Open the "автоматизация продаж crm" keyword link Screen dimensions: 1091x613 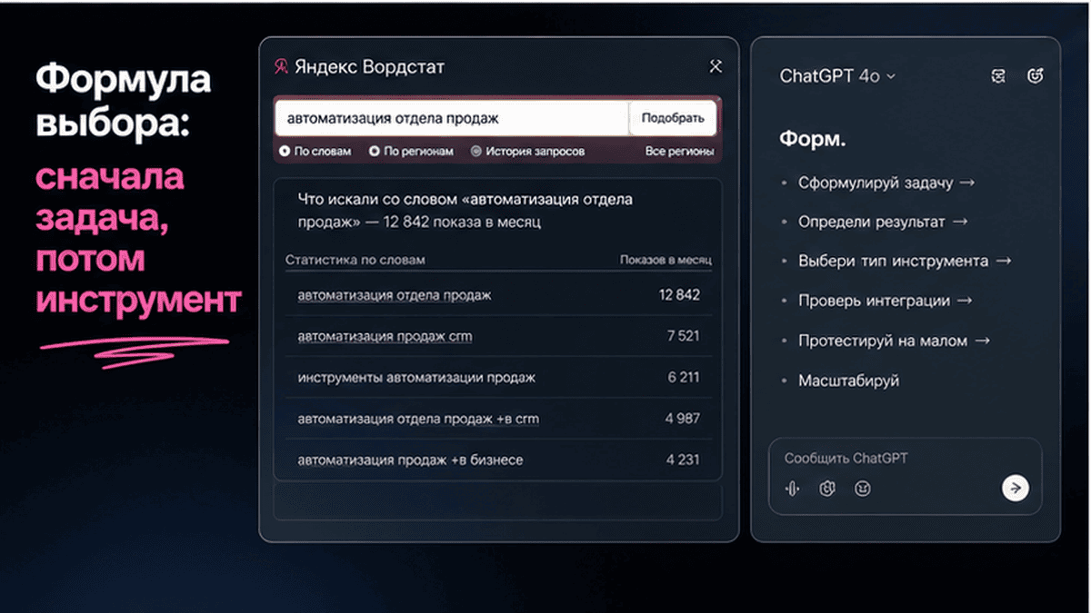[385, 336]
